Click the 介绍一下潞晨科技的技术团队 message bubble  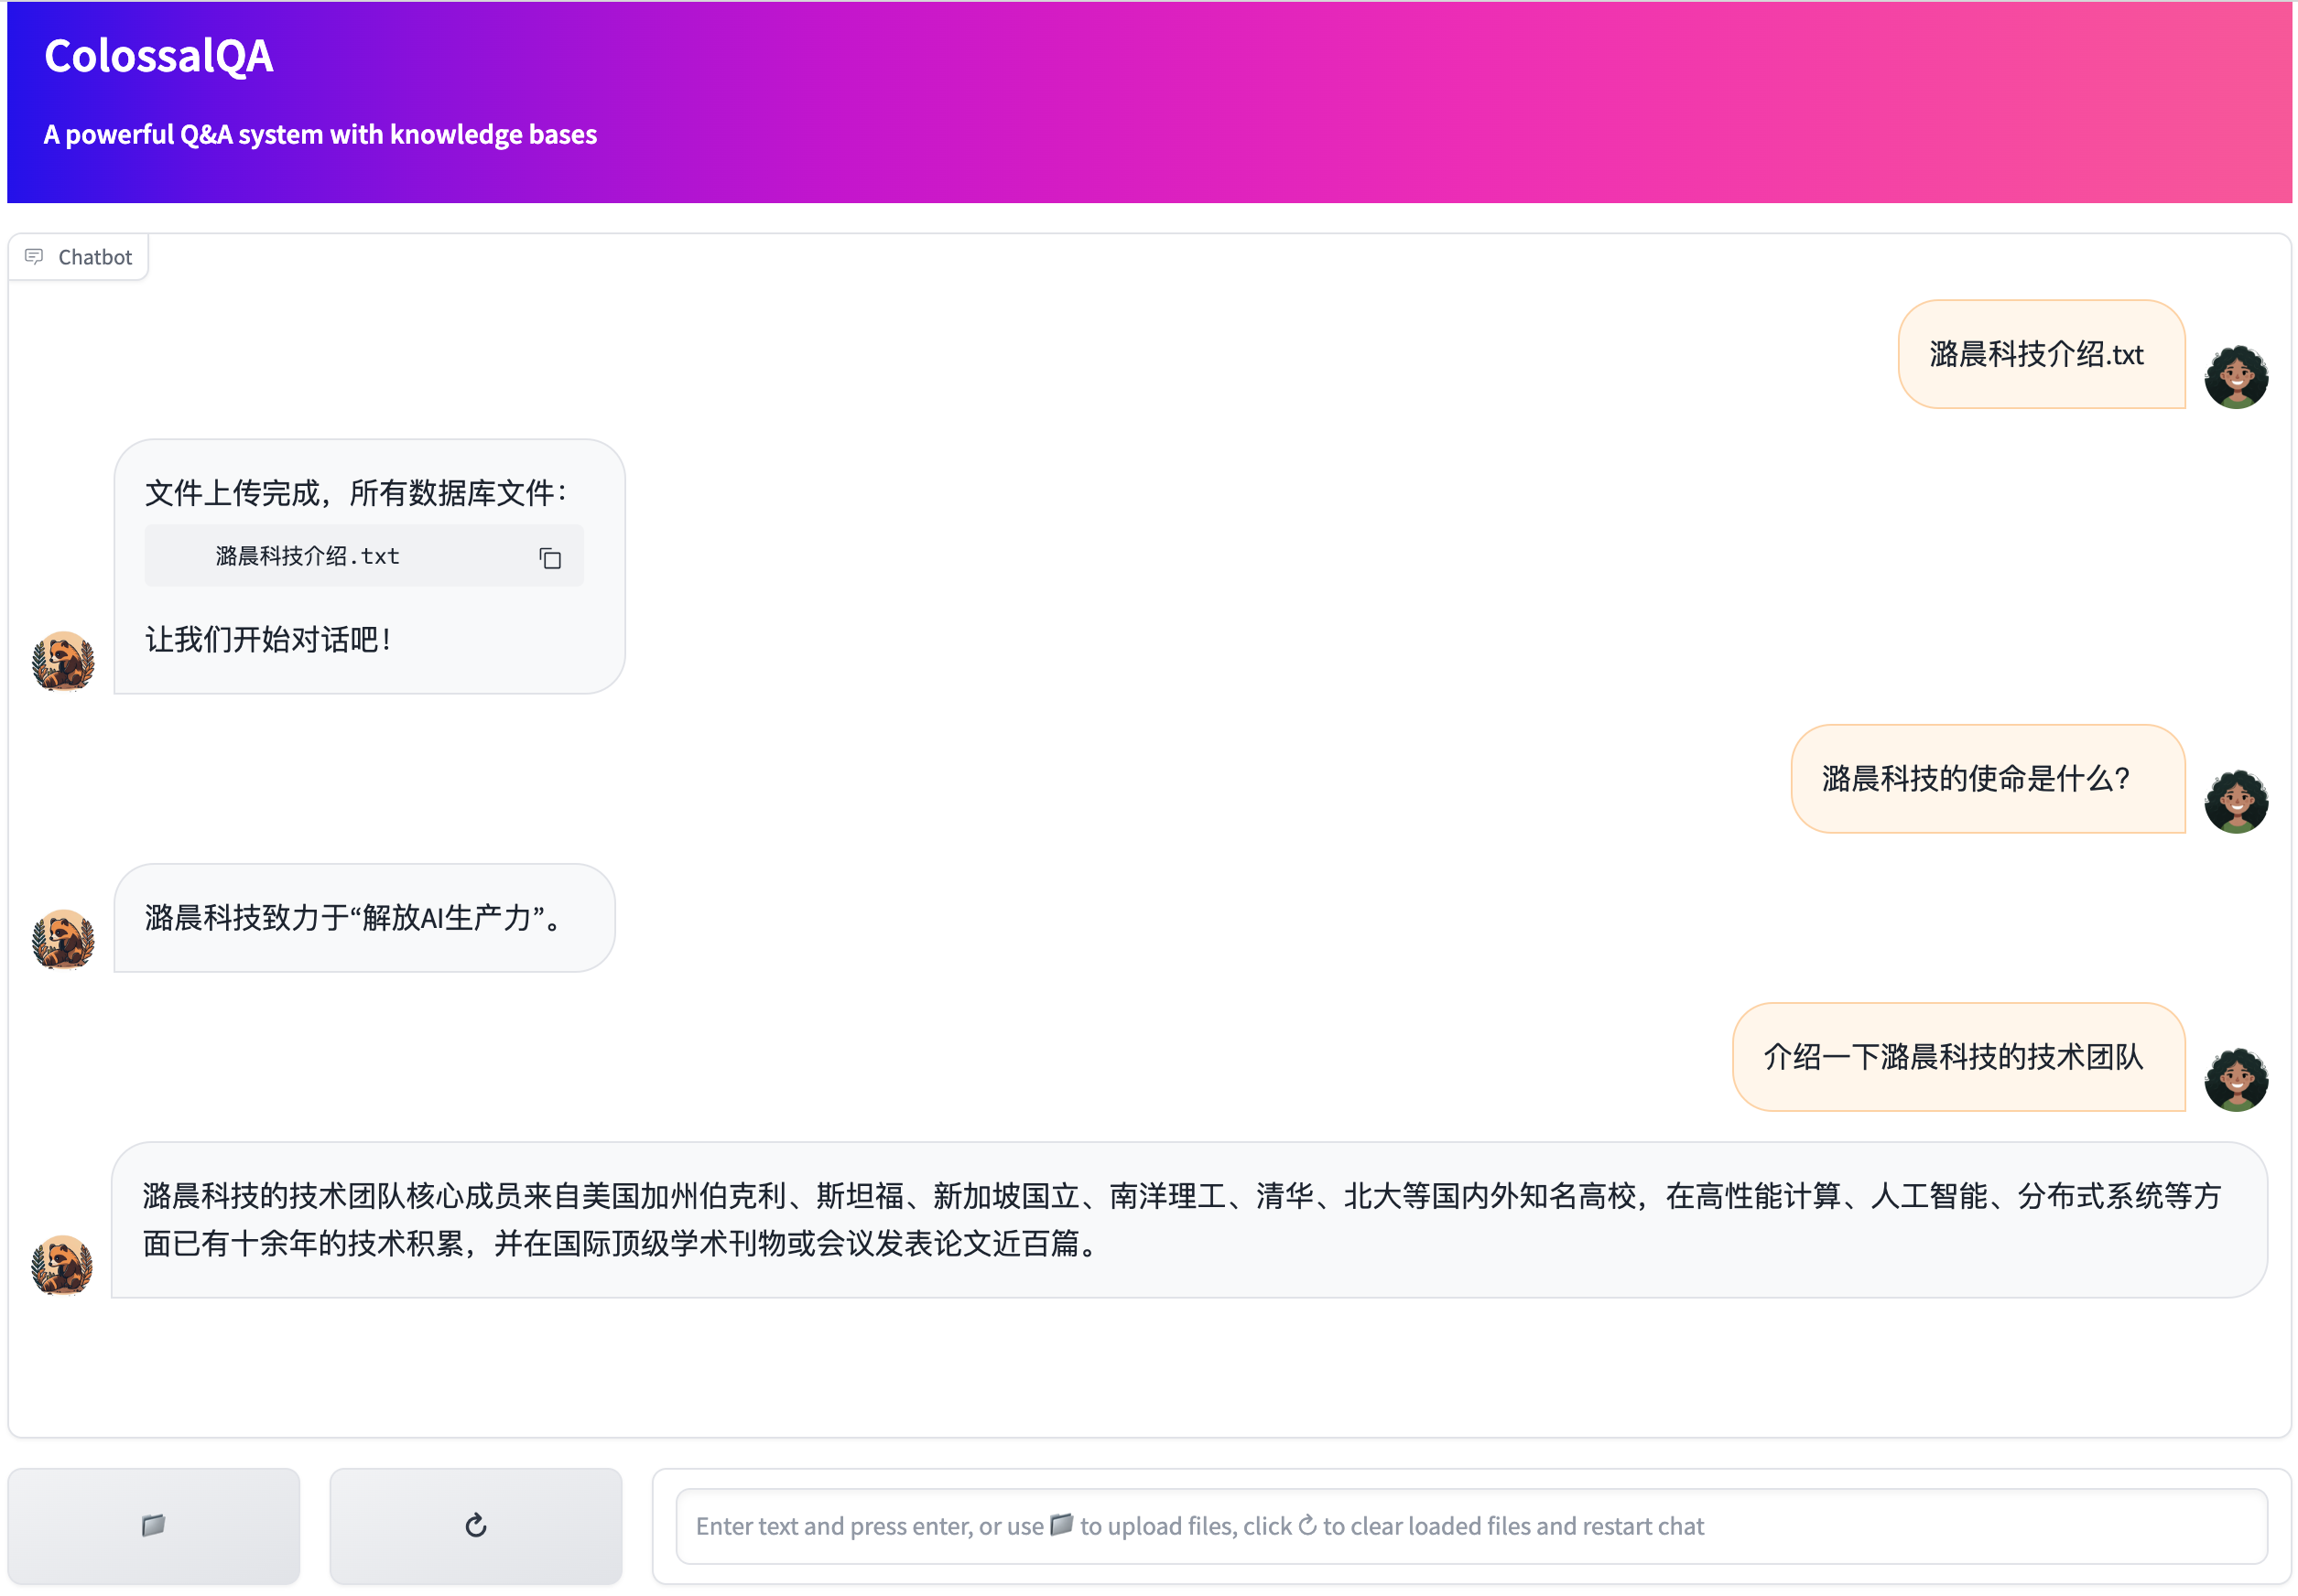(1952, 1057)
